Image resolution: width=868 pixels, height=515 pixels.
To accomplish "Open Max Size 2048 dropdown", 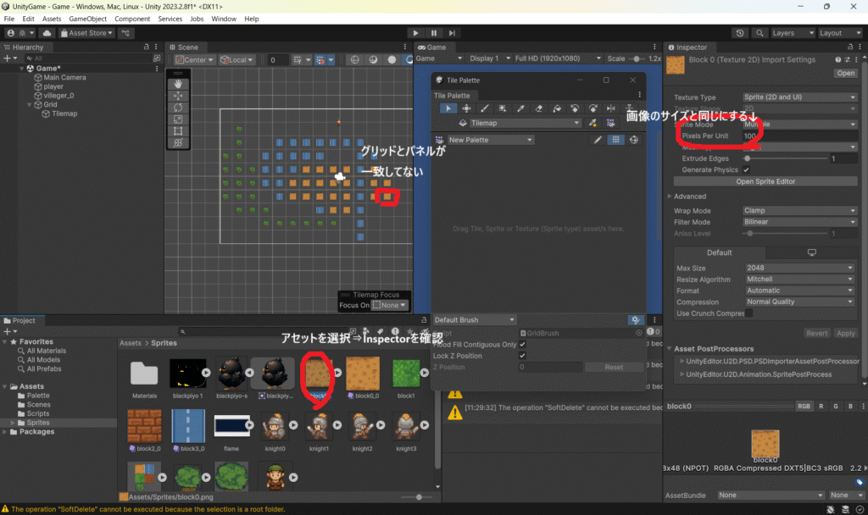I will 800,268.
